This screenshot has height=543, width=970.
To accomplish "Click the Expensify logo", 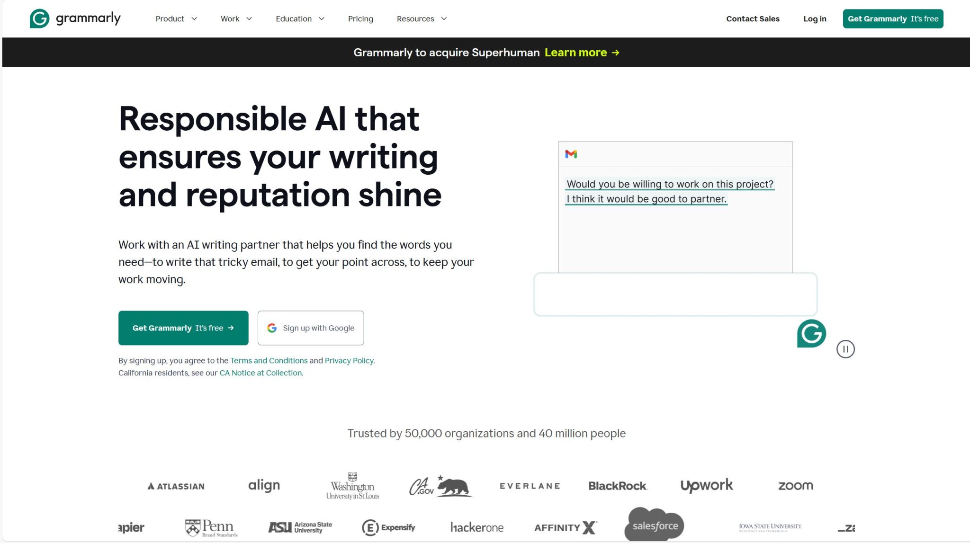I will [x=388, y=527].
